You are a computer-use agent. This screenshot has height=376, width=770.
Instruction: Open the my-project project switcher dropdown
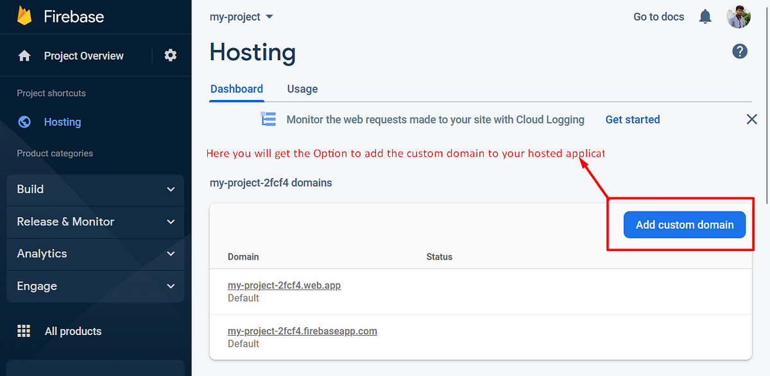(x=240, y=17)
